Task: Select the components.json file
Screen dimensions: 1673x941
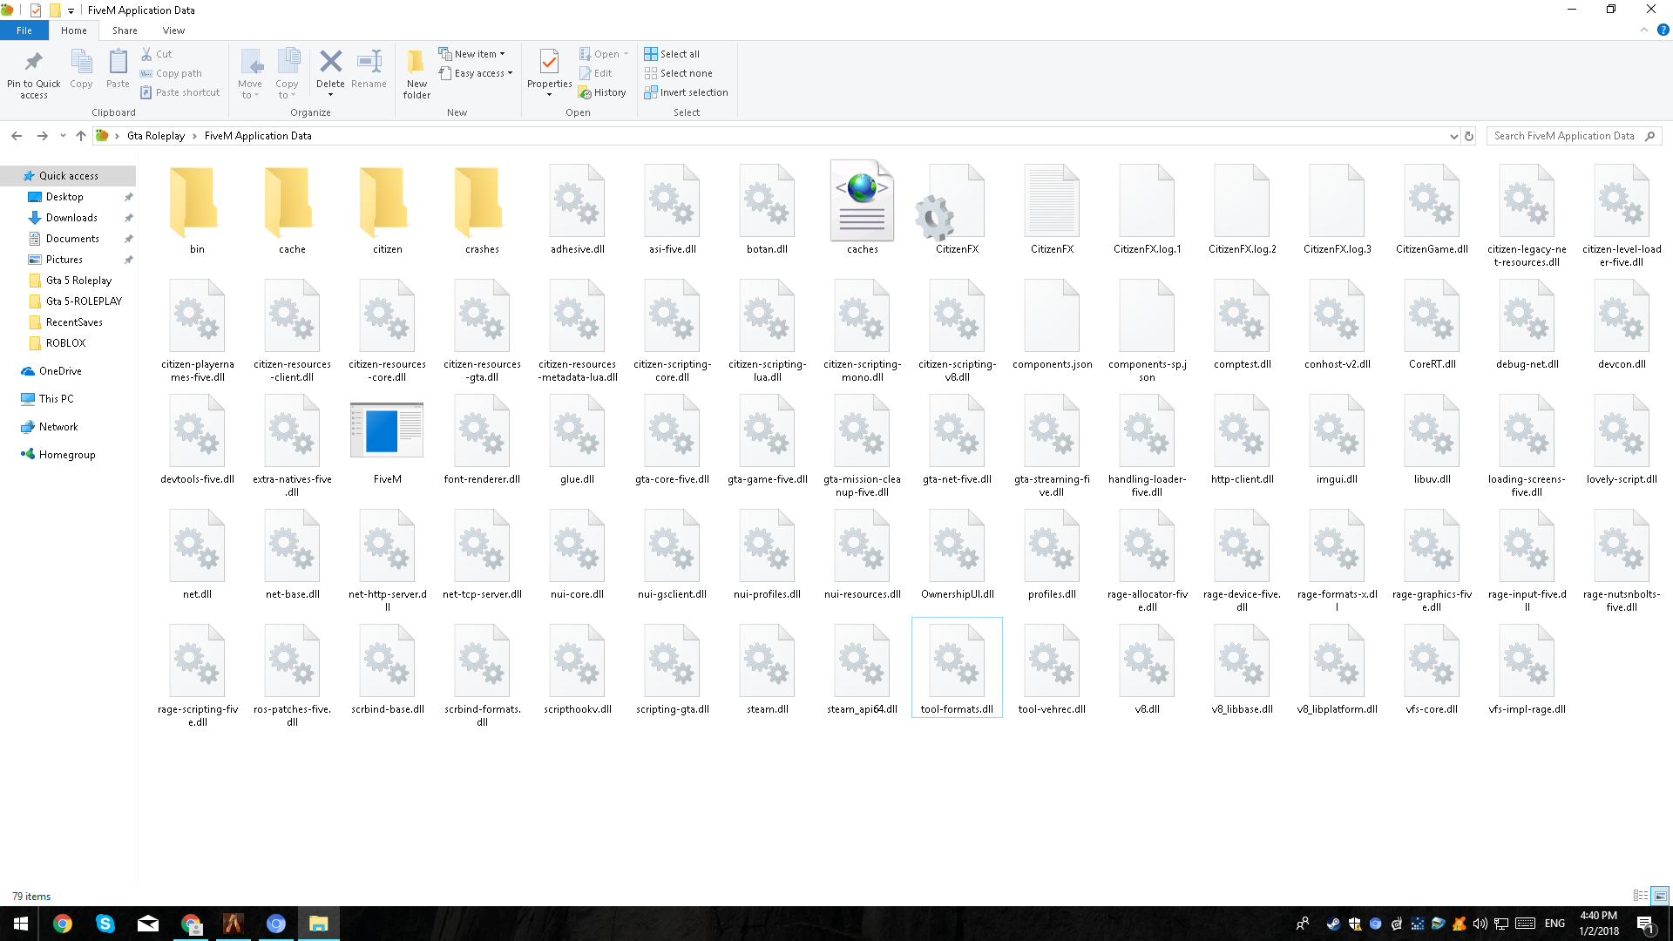Action: coord(1052,326)
